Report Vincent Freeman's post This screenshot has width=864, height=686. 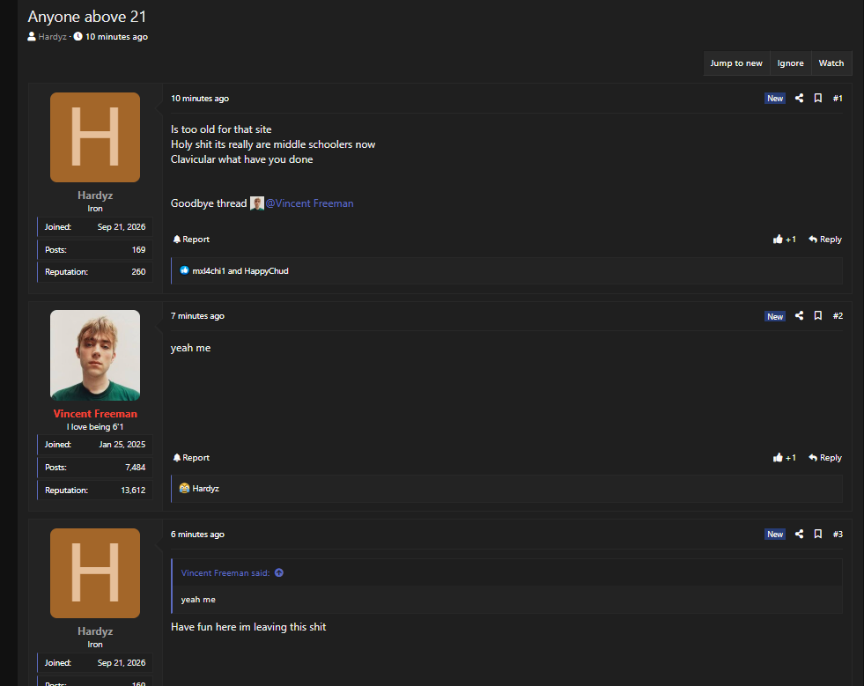191,457
